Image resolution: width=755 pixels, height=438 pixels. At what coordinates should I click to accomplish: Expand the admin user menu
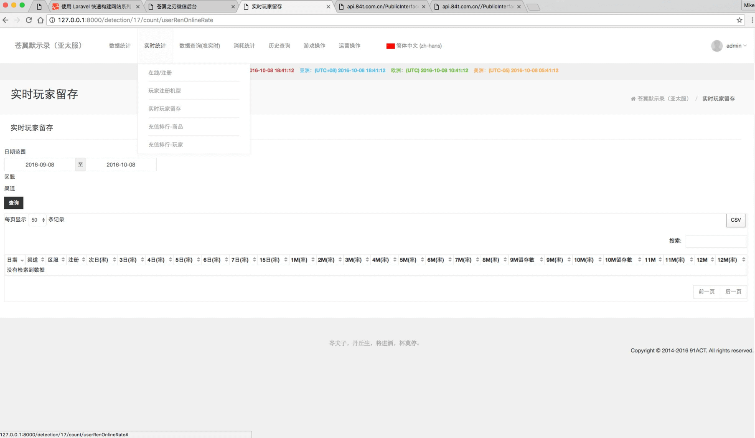pyautogui.click(x=736, y=46)
